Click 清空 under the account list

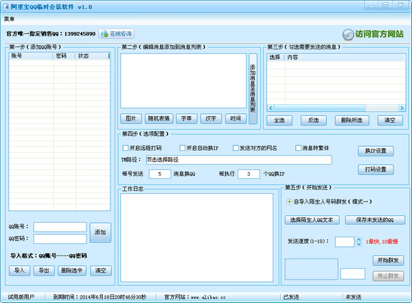(101, 271)
